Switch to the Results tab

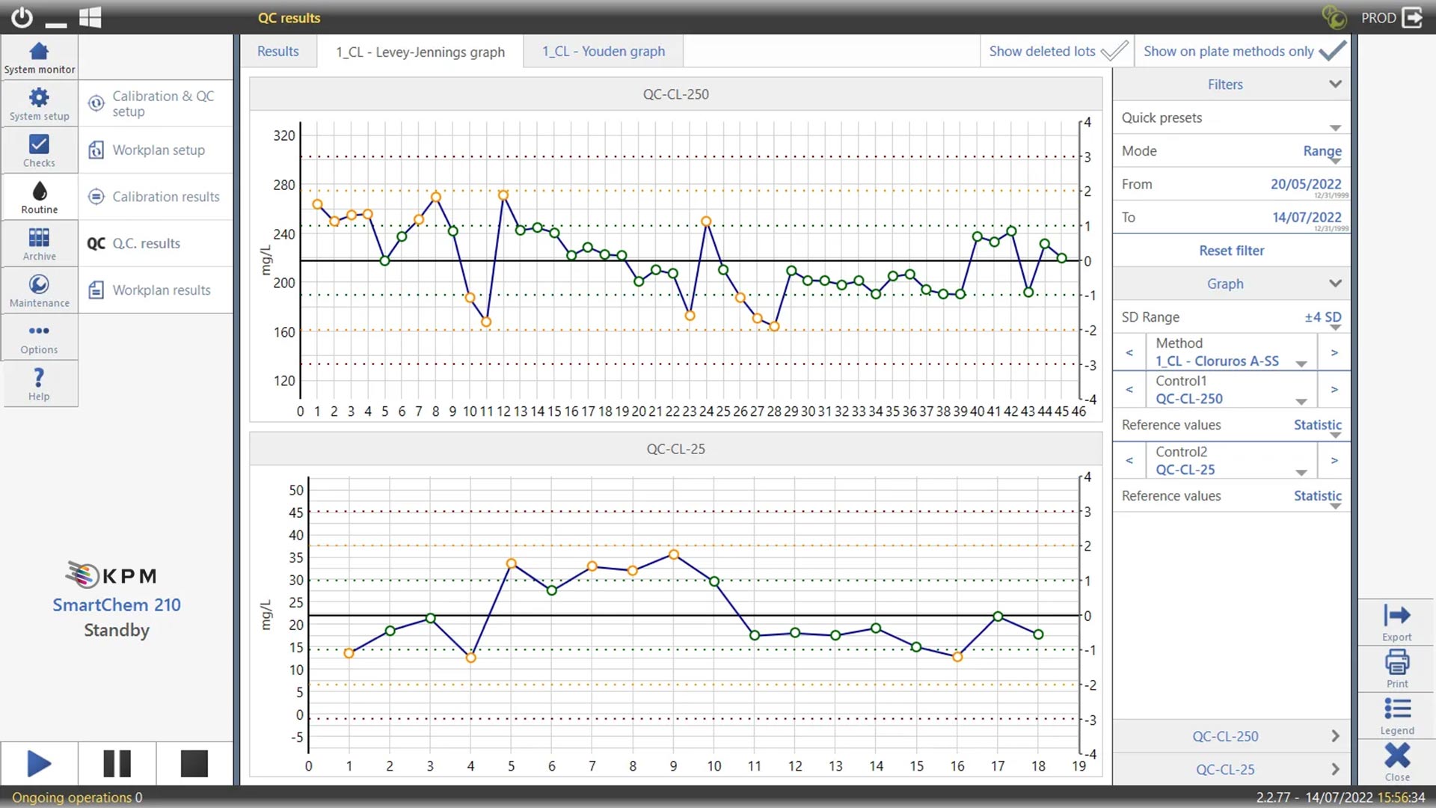coord(277,51)
